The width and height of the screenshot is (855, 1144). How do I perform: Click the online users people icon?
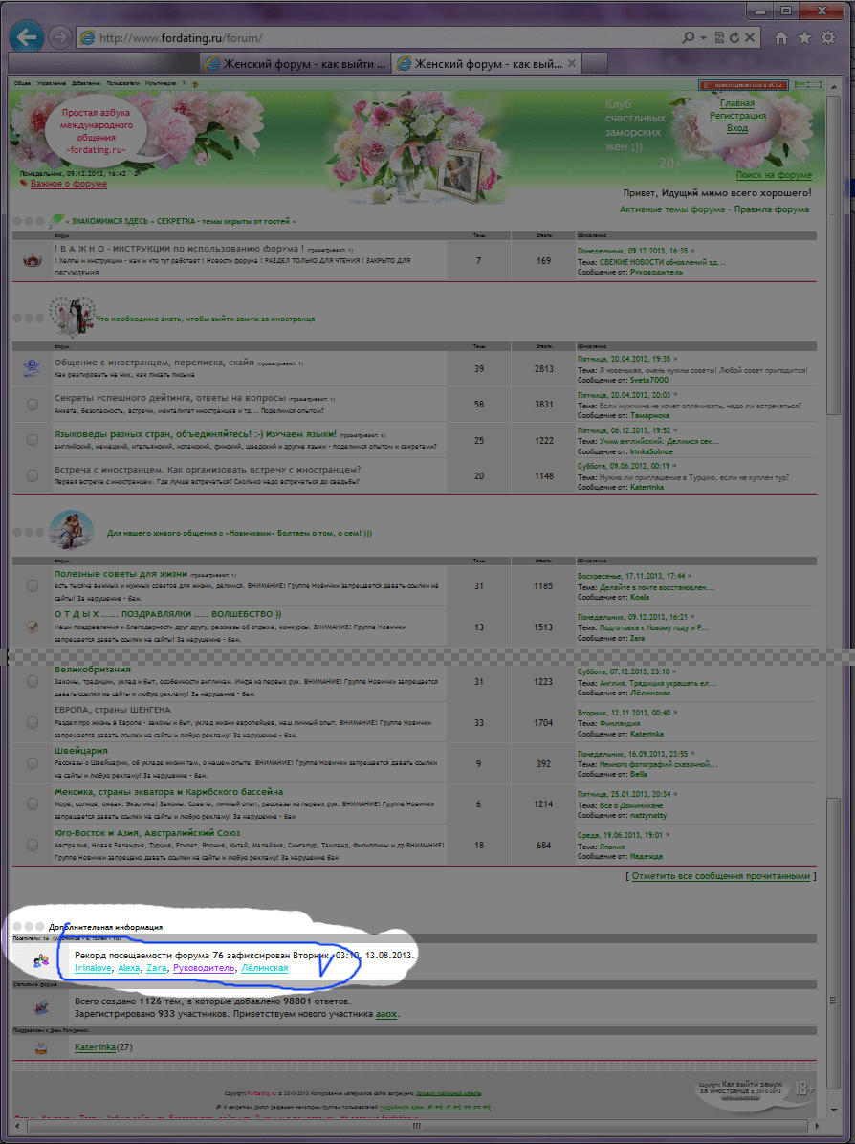[x=41, y=961]
